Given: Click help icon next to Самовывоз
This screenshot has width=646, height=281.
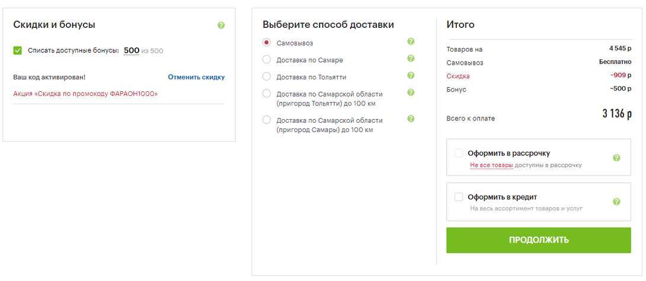Looking at the screenshot, I should coord(411,41).
